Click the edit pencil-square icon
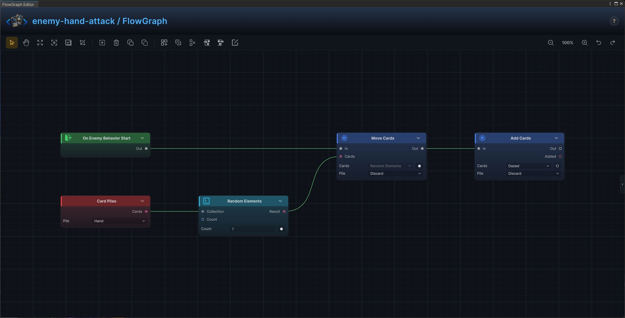This screenshot has height=318, width=625. coord(235,43)
